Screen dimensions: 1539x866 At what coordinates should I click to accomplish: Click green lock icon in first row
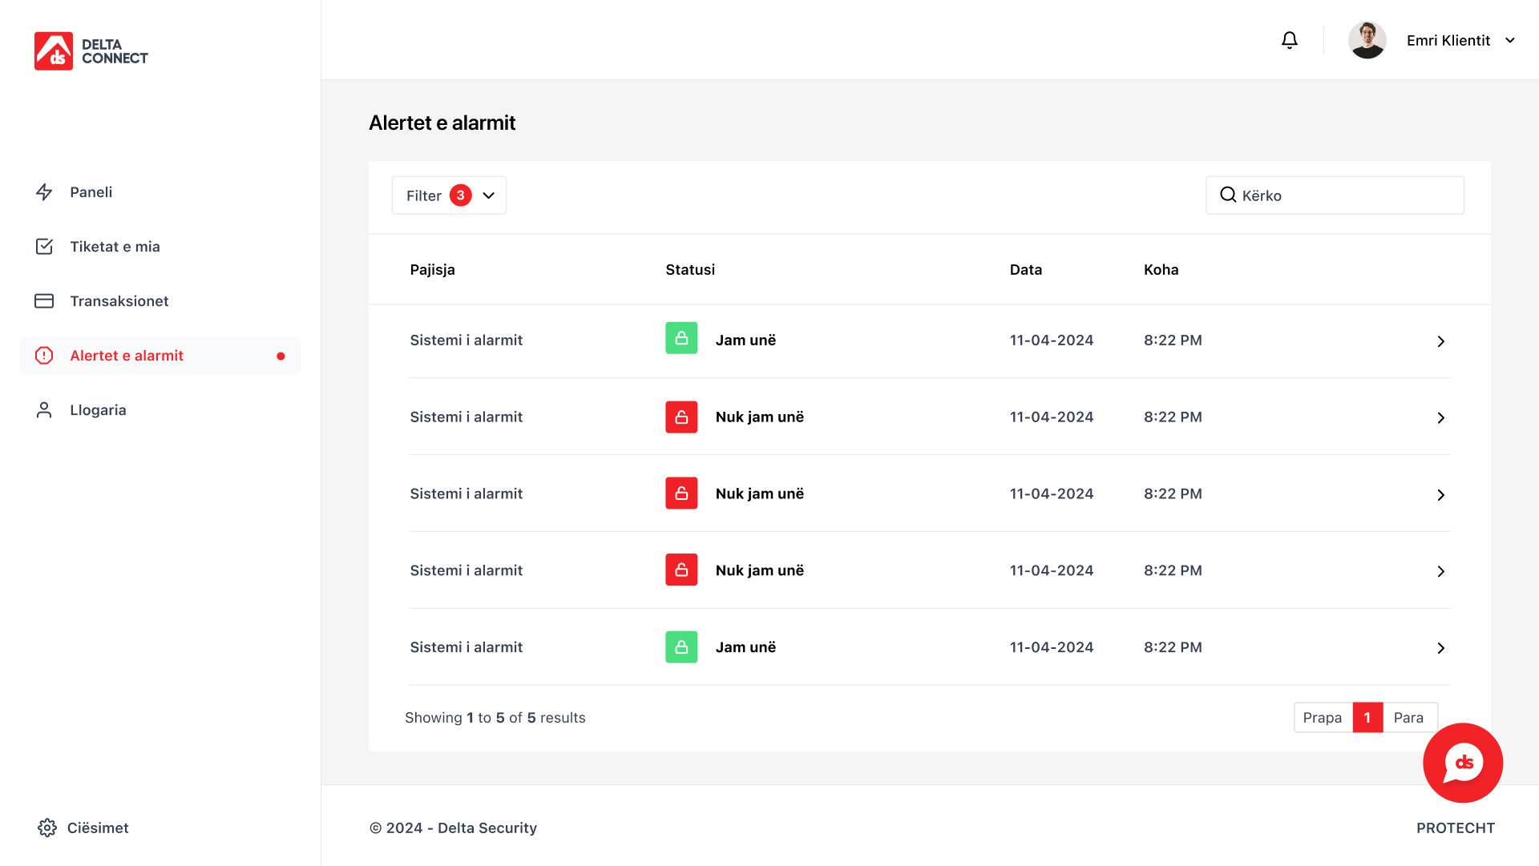[681, 338]
